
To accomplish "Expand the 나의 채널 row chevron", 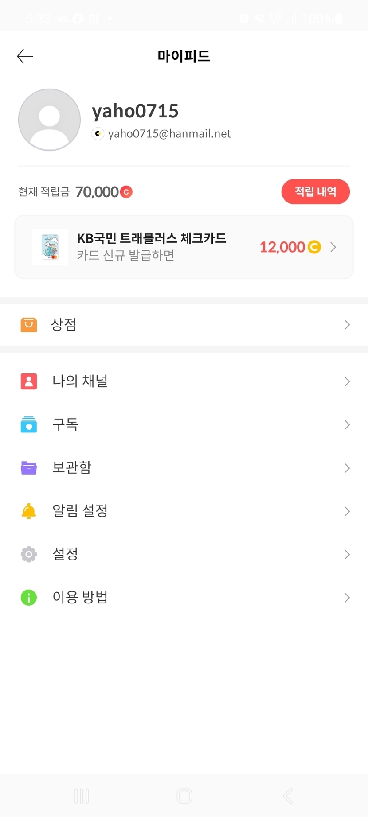I will (347, 381).
